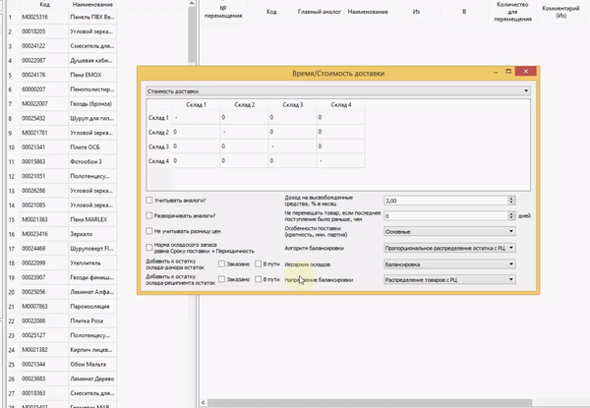Adjust the 3,00 percent spinner arrows
This screenshot has width=590, height=408.
point(511,201)
